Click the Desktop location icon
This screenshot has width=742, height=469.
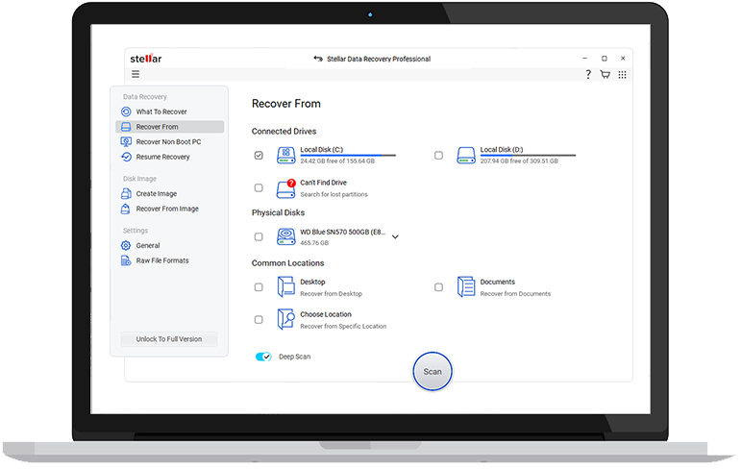[x=285, y=286]
